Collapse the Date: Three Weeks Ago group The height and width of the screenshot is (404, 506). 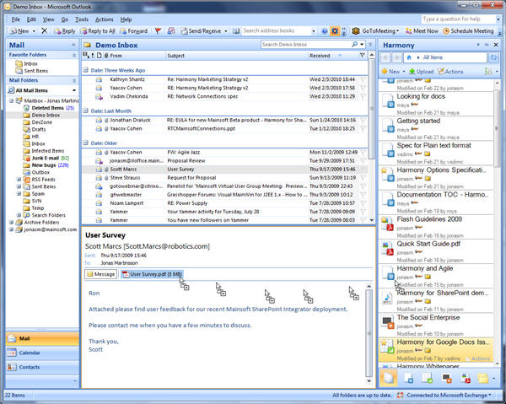[x=86, y=70]
